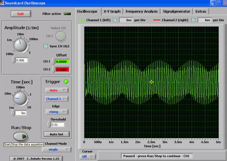
Task: Click the red CH 2 offset field
Action: click(x=62, y=69)
